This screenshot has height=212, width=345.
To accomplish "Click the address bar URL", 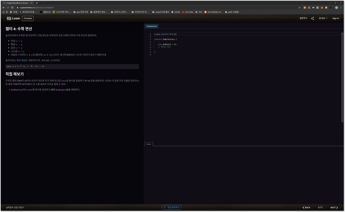I will point(37,8).
